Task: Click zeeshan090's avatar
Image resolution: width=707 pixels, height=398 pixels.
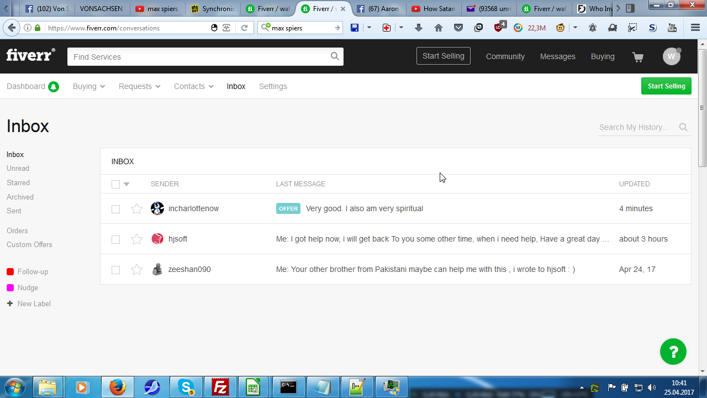Action: click(157, 269)
